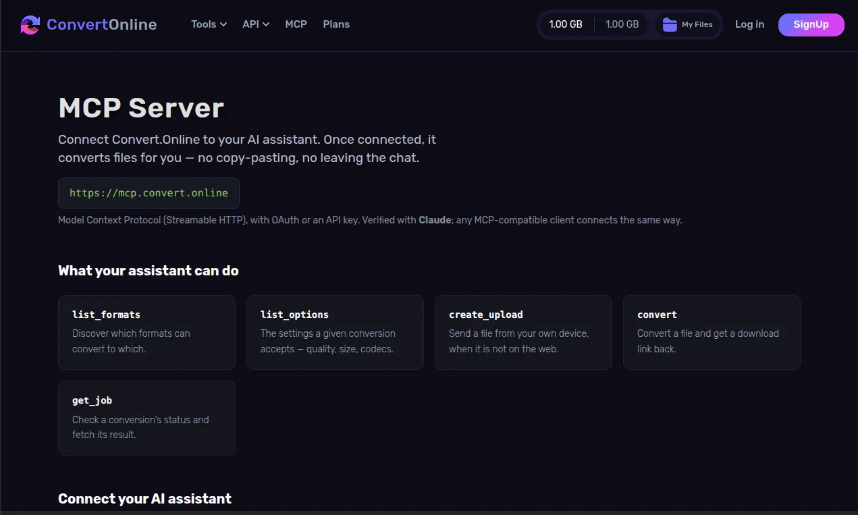Click the MCP Server page heading
This screenshot has height=515, width=858.
tap(141, 108)
